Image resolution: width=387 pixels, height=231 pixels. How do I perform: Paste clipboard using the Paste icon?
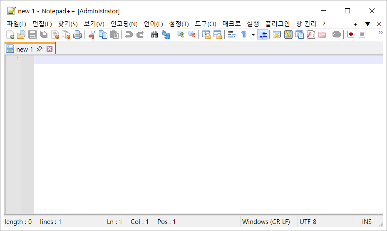114,35
